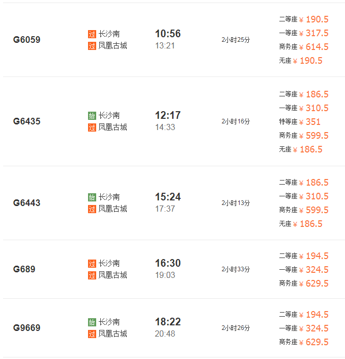The image size is (345, 359).
Task: Click the 过 icon beside G689 长沙南
Action: [x=92, y=264]
